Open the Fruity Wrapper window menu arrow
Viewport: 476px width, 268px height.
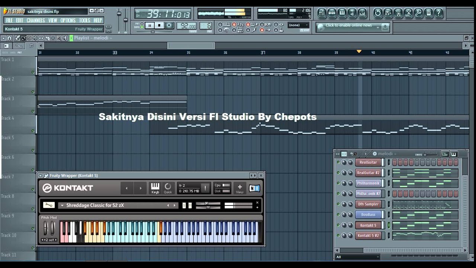pyautogui.click(x=40, y=175)
